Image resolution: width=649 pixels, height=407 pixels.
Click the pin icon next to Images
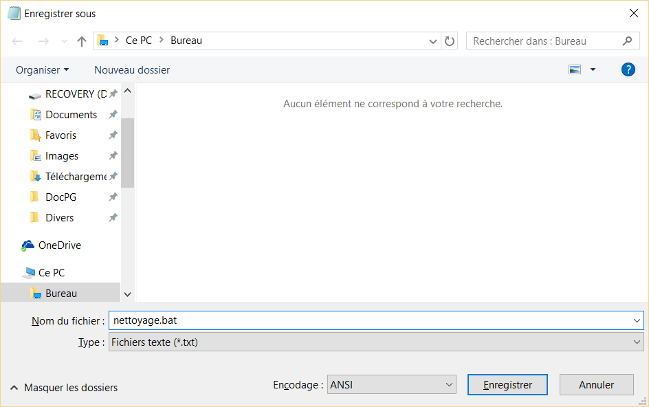pos(113,155)
